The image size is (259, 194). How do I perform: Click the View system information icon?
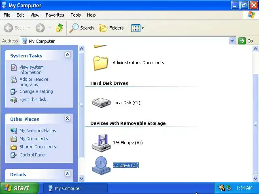coord(14,67)
